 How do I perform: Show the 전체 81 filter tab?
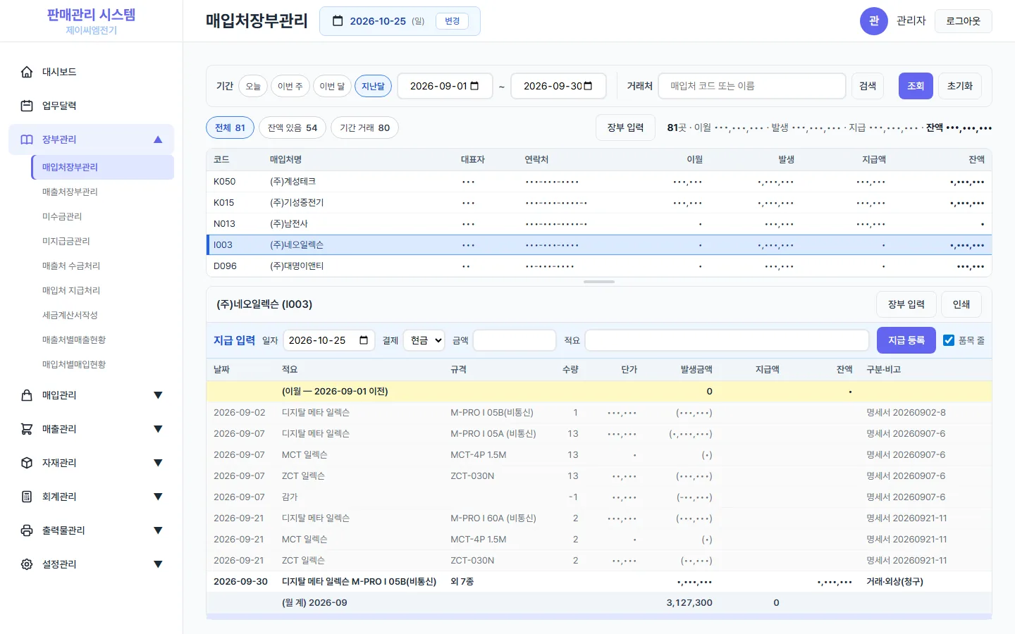[x=230, y=128]
